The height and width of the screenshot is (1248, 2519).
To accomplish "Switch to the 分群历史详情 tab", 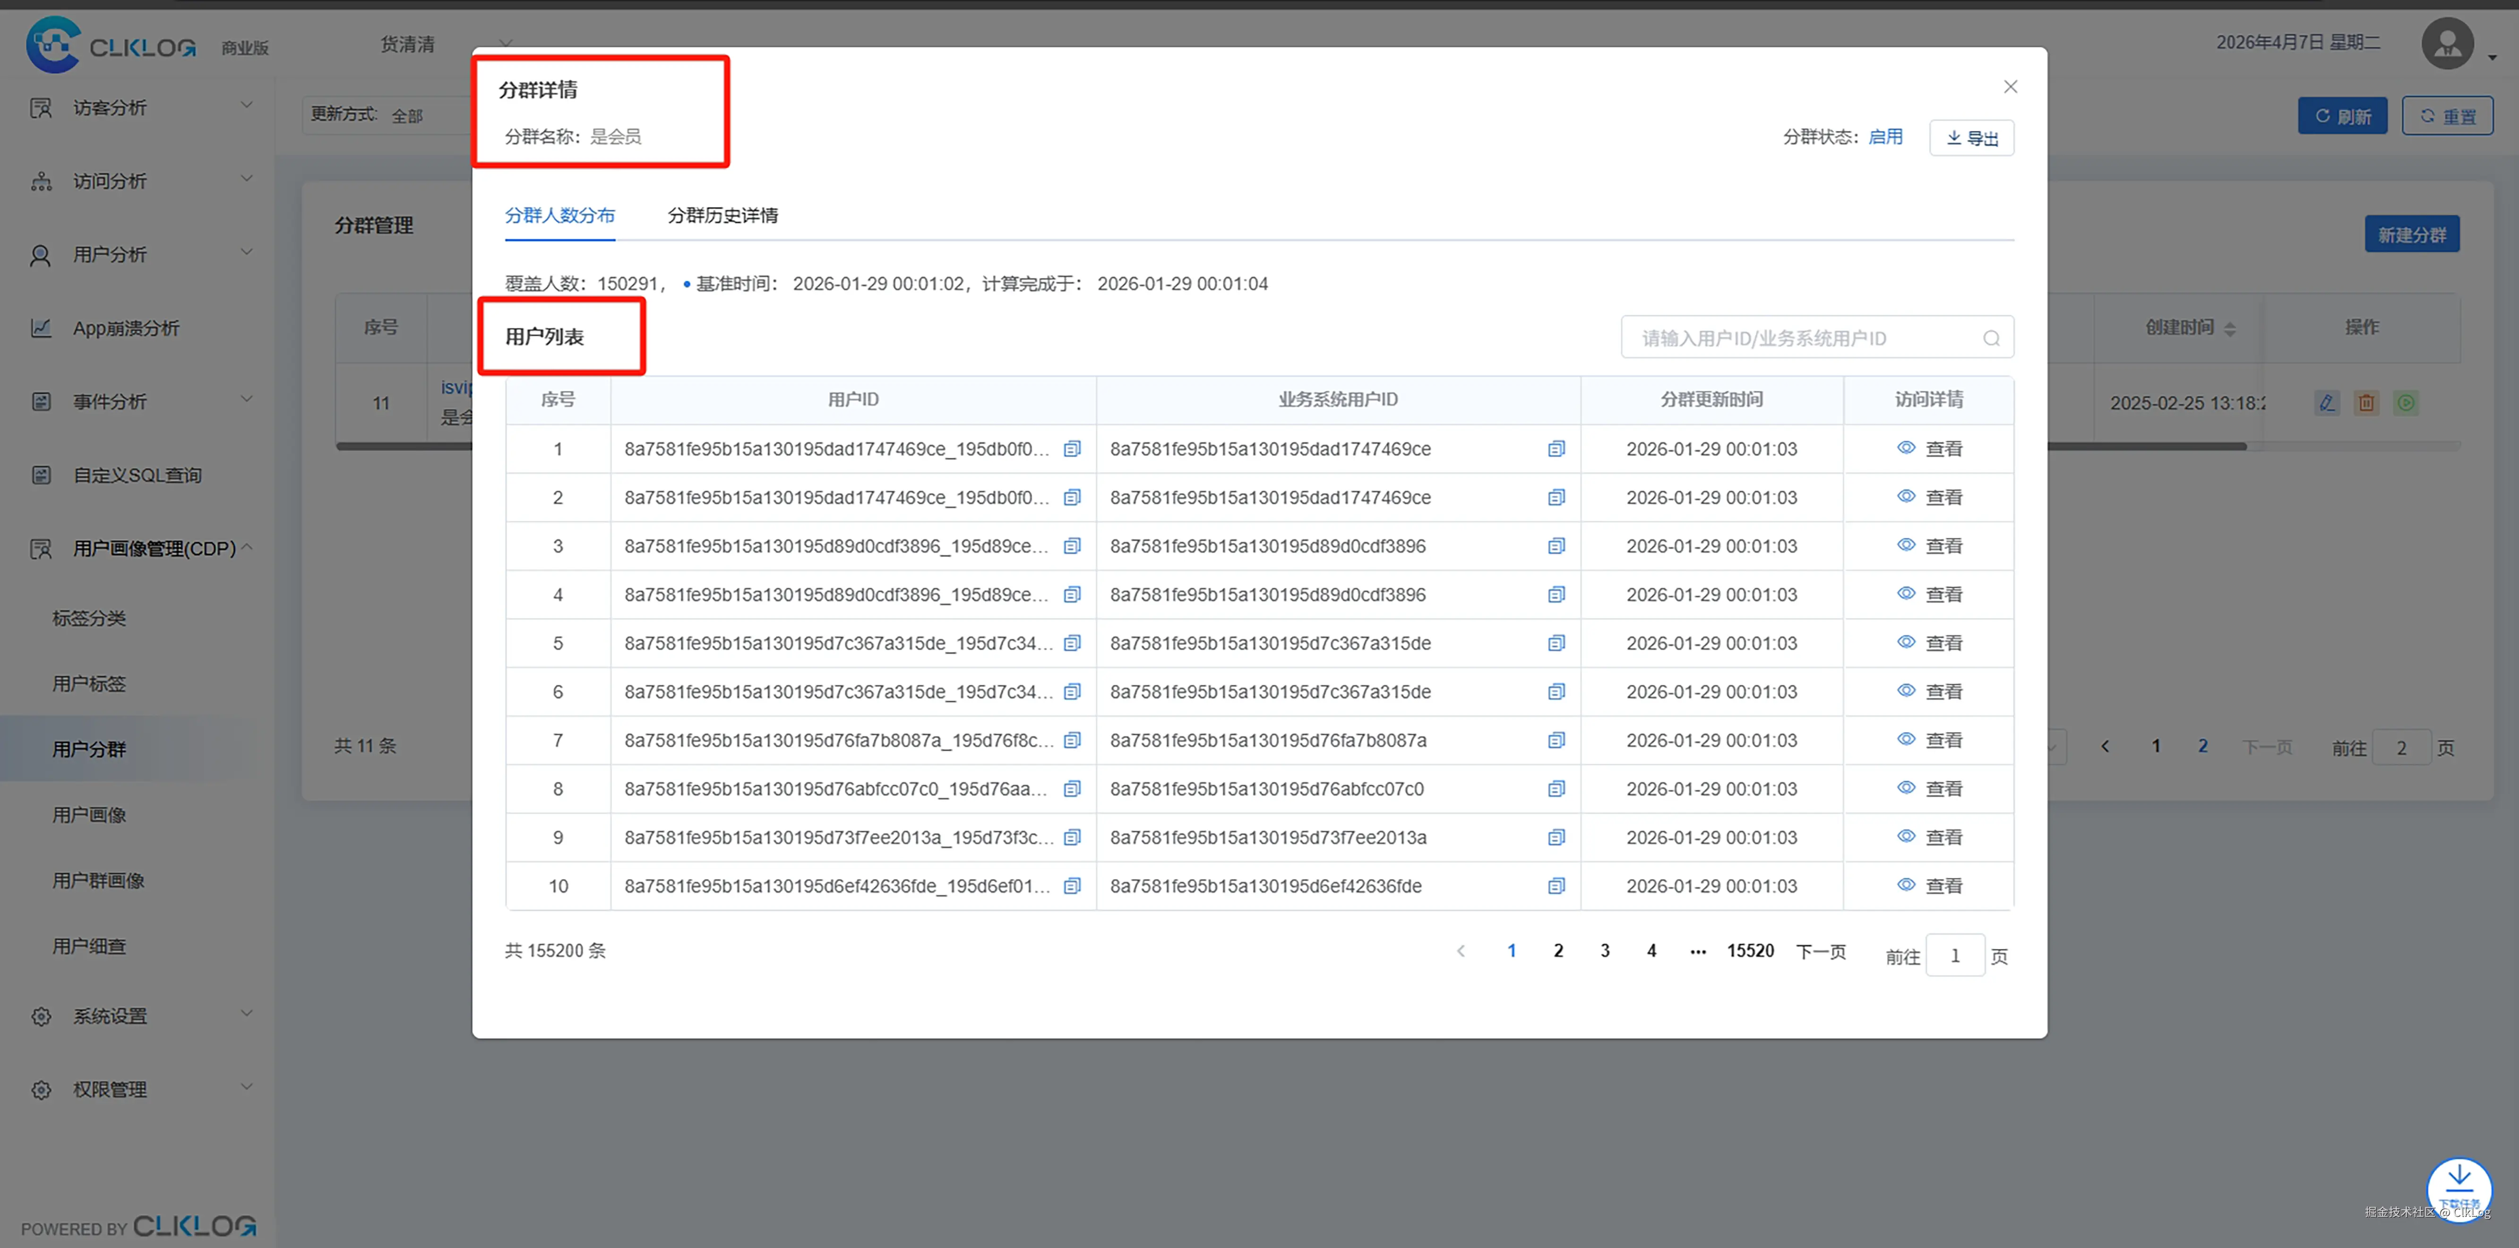I will point(722,215).
